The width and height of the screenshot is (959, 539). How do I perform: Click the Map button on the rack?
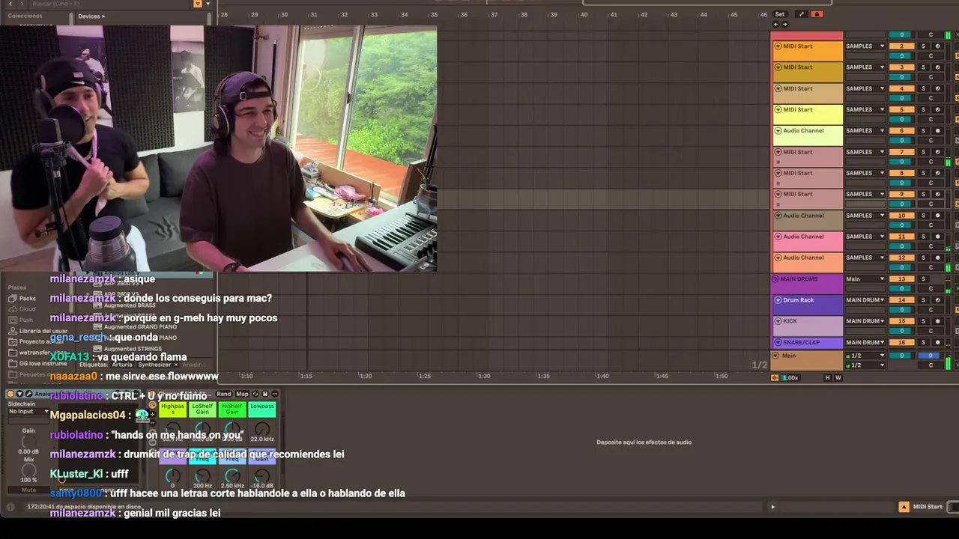pos(242,394)
